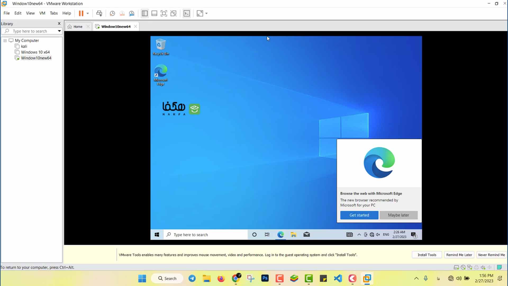
Task: Open Task View in the guest taskbar
Action: (x=267, y=235)
